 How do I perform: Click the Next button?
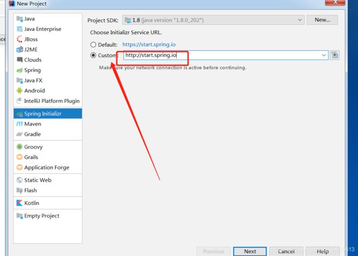point(250,251)
